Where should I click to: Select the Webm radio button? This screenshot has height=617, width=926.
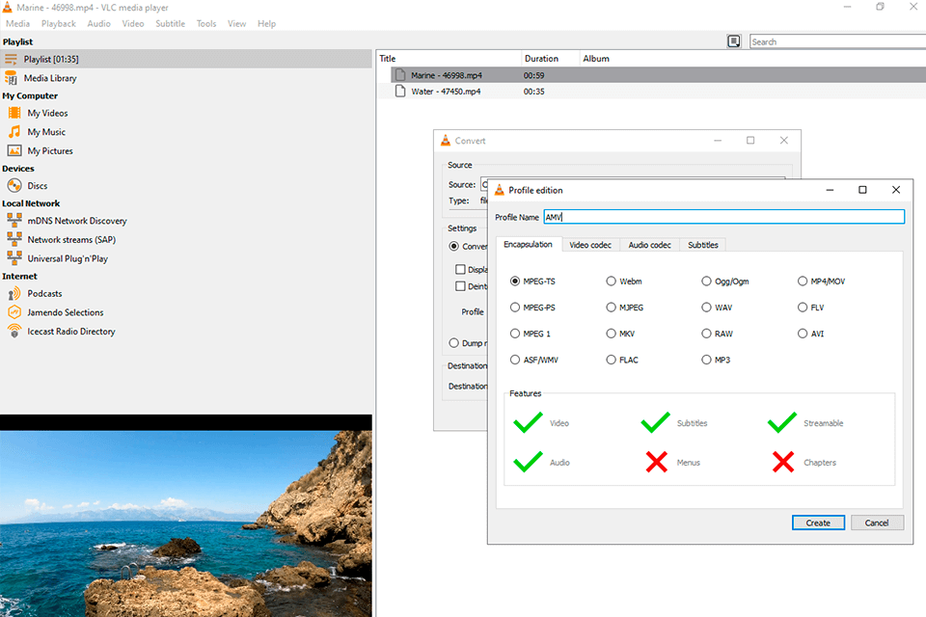pyautogui.click(x=612, y=282)
